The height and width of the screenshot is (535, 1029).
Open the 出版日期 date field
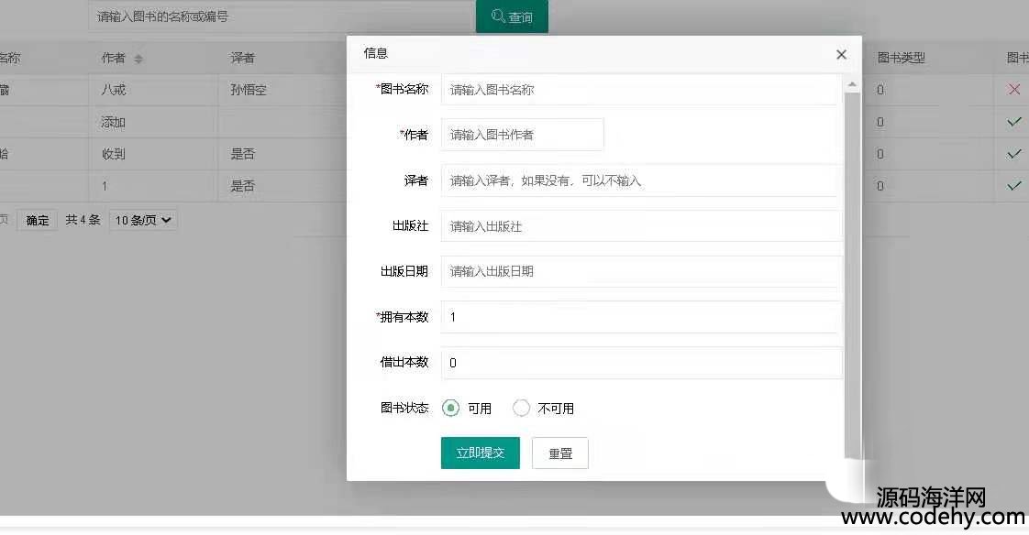pos(639,271)
